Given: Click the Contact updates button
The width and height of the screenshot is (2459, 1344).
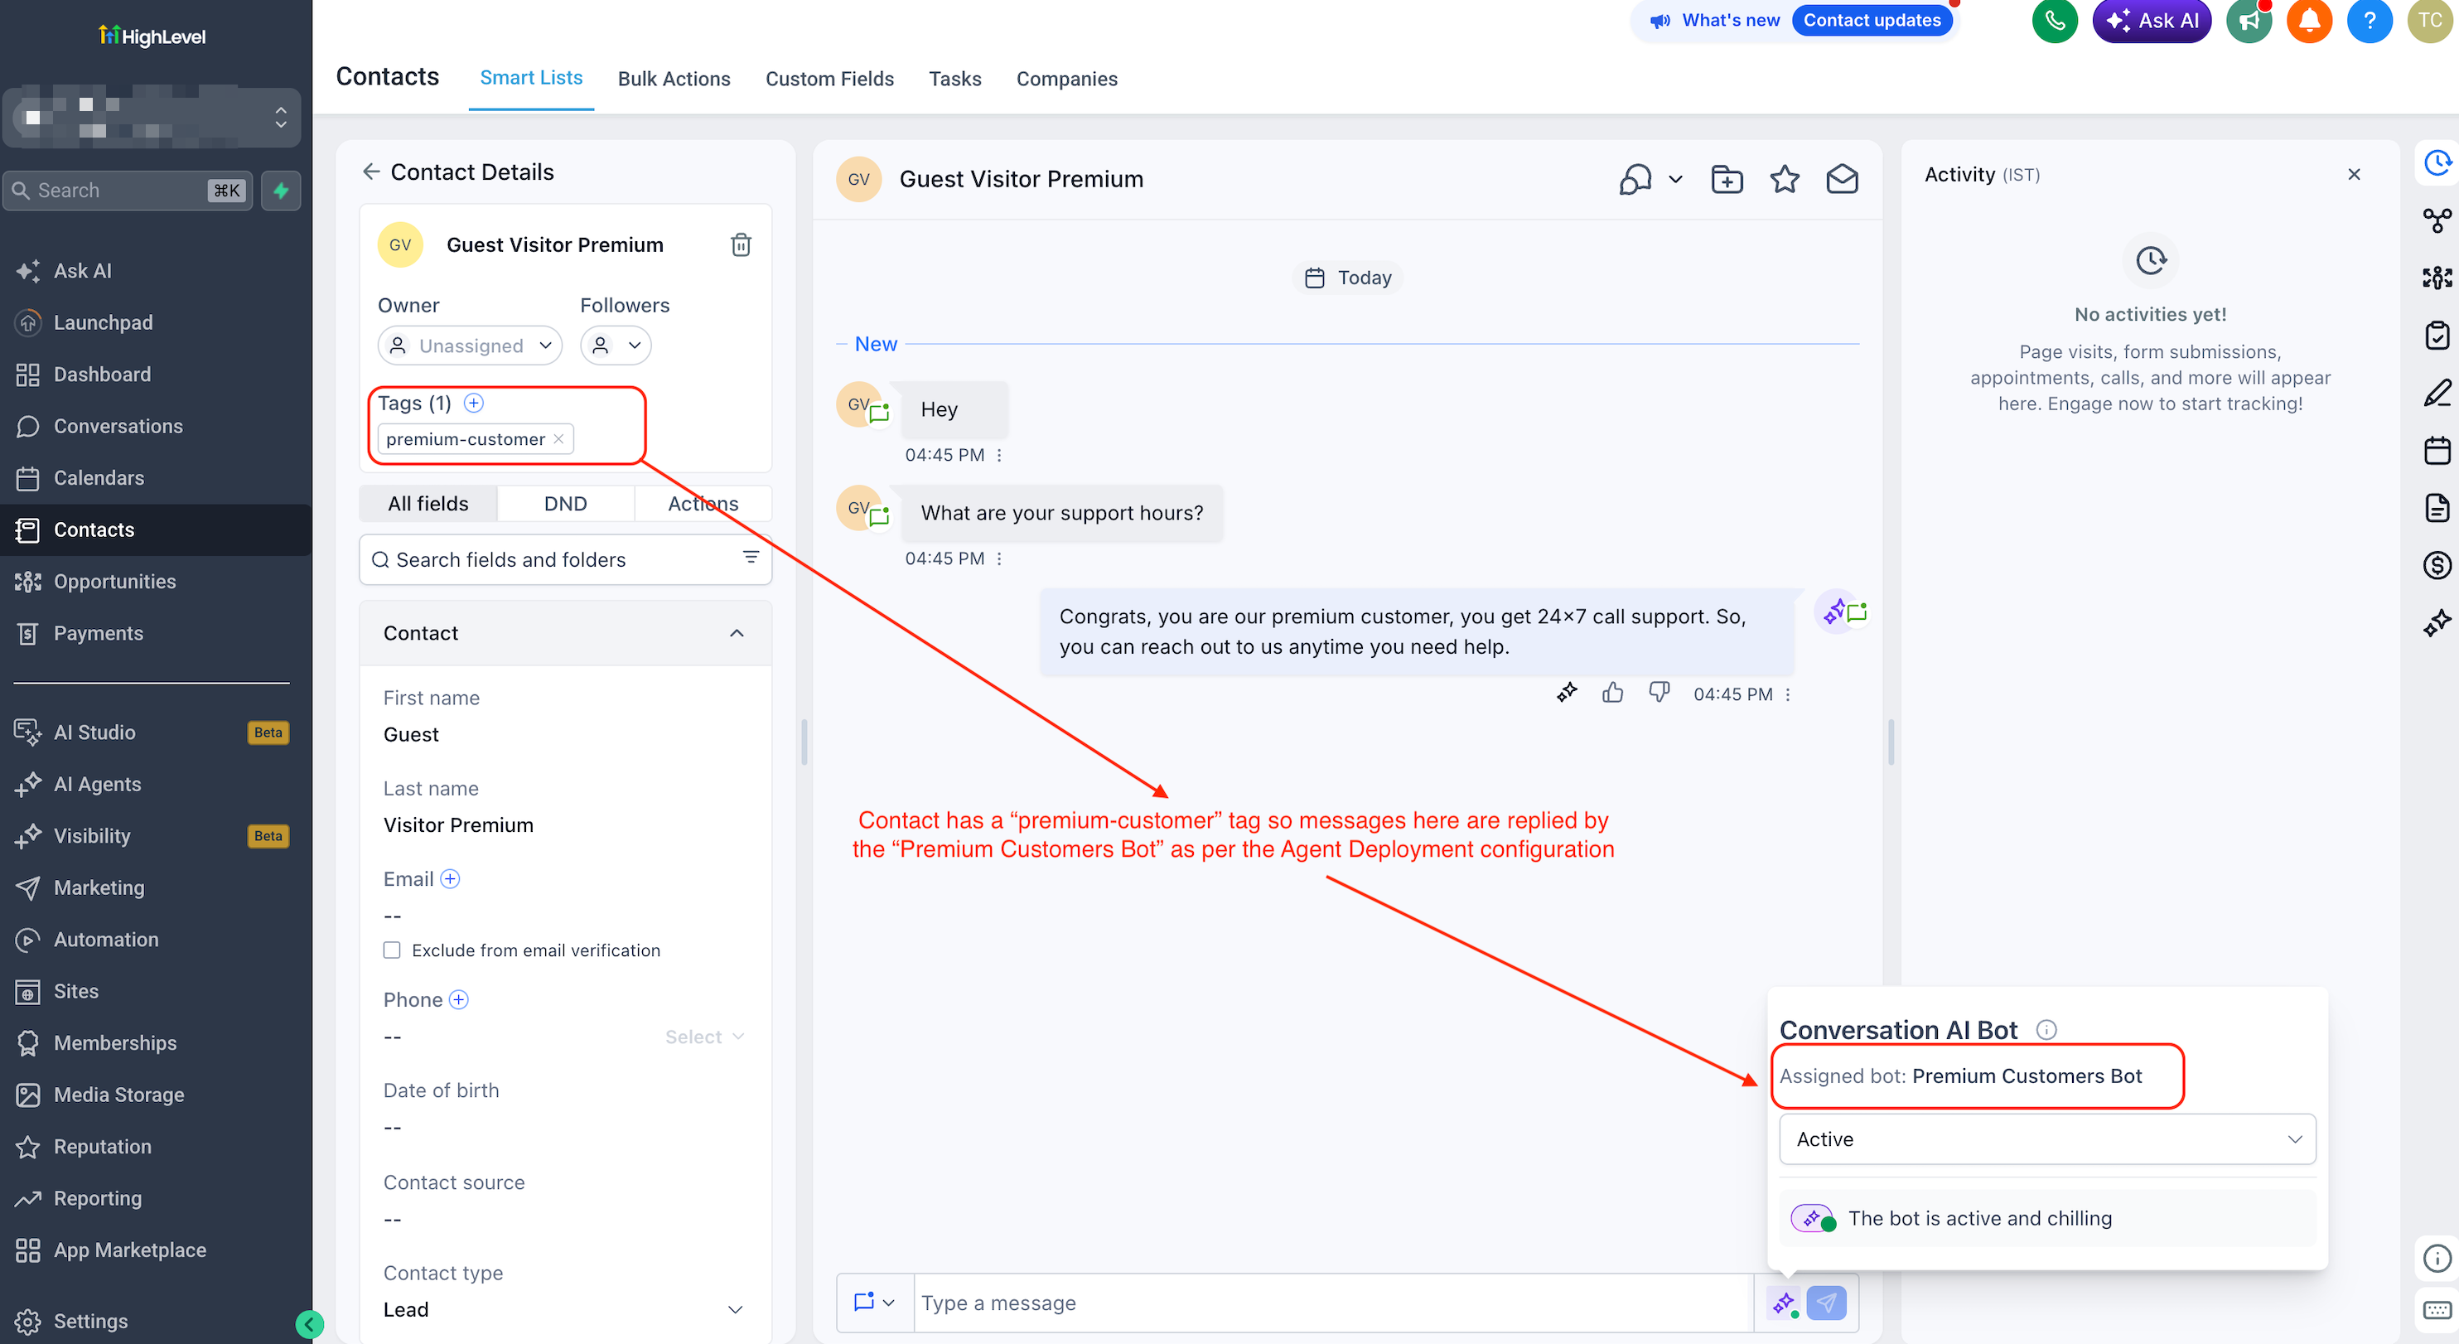Looking at the screenshot, I should pyautogui.click(x=1871, y=20).
